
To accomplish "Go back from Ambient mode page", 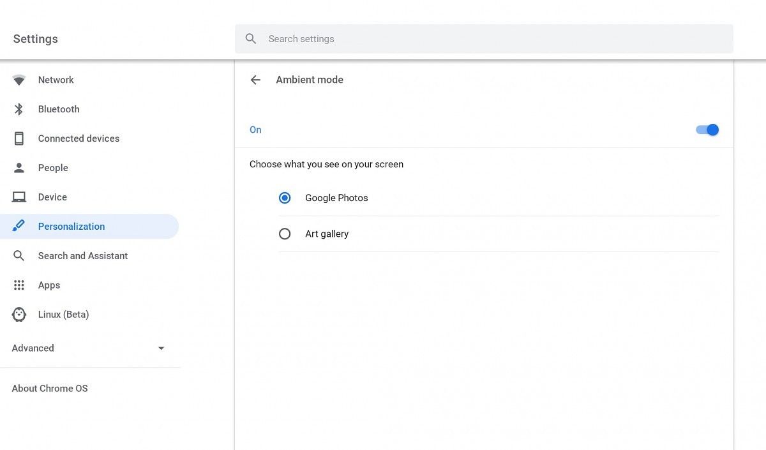I will (255, 79).
